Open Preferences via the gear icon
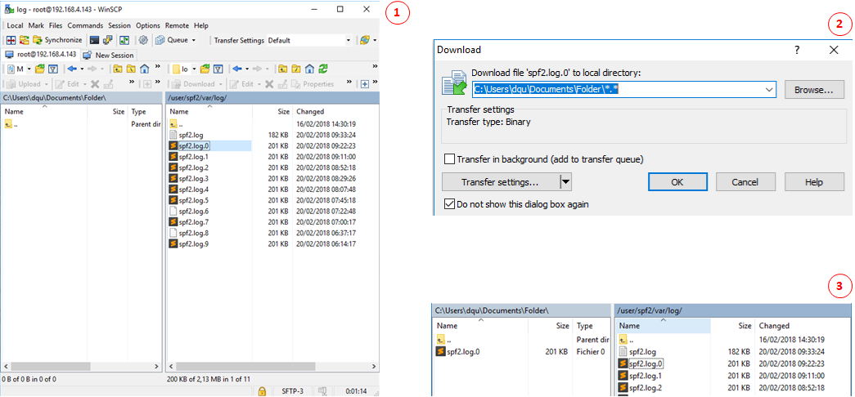Viewport: 855px width, 397px height. click(x=143, y=40)
